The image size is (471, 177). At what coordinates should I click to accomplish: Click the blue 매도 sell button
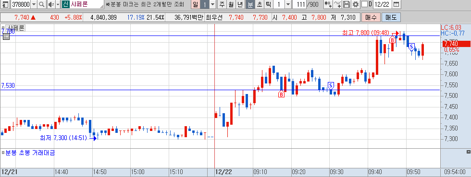coord(391,17)
